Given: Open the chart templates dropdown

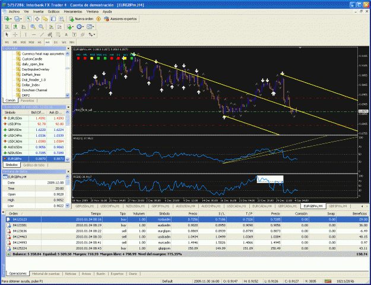Looking at the screenshot, I should pyautogui.click(x=90, y=27).
